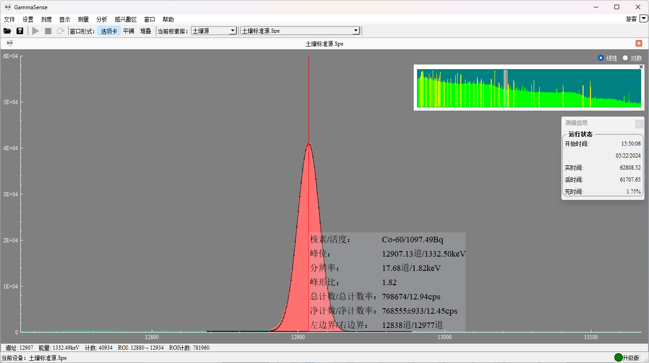Open the 分析 menu

point(102,19)
